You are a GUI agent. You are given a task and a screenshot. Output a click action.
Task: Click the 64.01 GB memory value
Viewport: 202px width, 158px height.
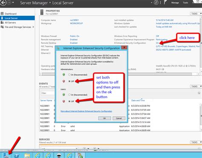point(160,69)
